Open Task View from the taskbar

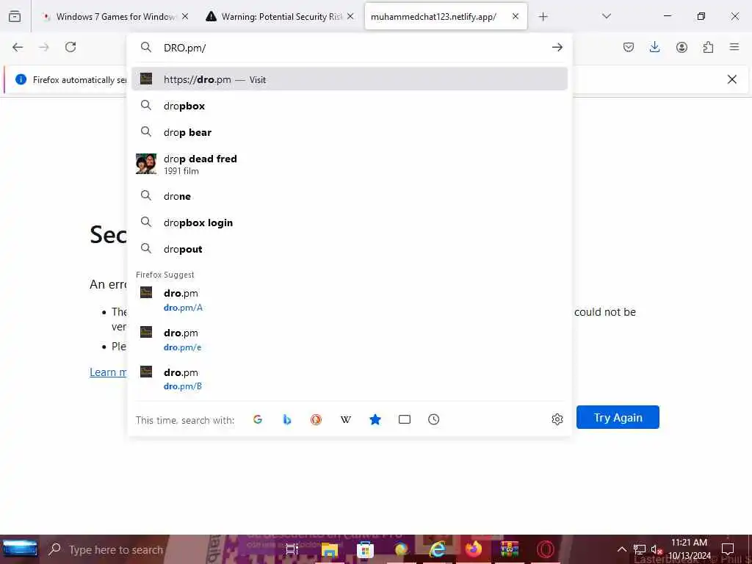tap(292, 549)
